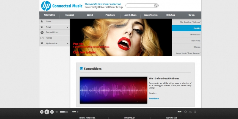Open the HipHop genre tab
Image resolution: width=238 pixels, height=119 pixels.
pos(191,15)
